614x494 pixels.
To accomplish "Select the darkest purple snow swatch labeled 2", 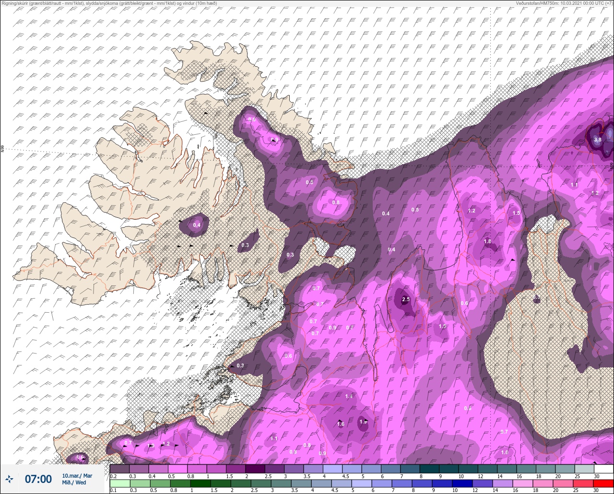I will pyautogui.click(x=255, y=469).
